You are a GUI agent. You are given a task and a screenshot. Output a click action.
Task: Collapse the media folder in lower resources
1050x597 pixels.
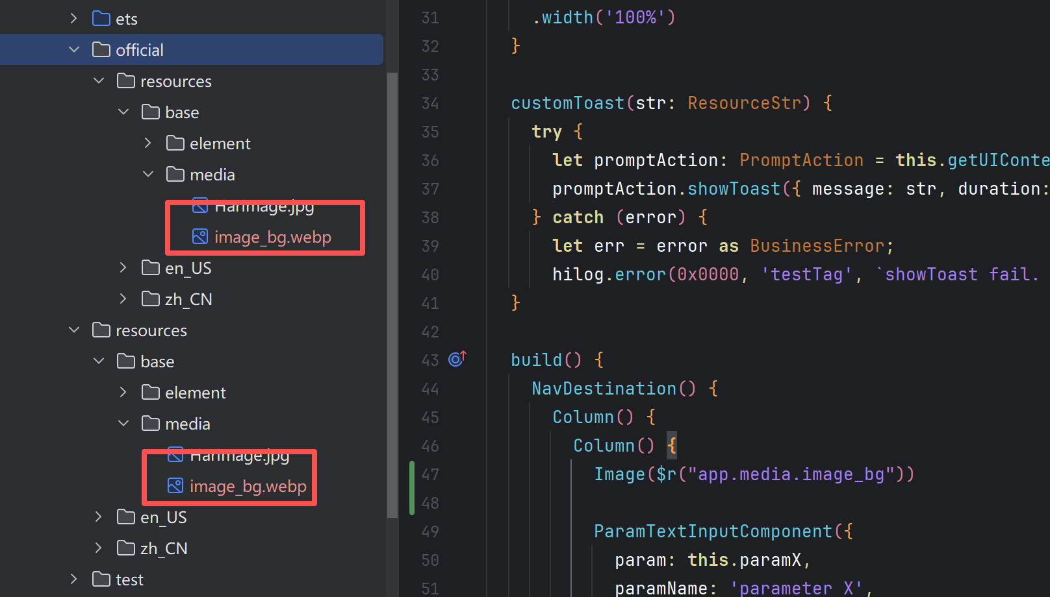(x=123, y=424)
